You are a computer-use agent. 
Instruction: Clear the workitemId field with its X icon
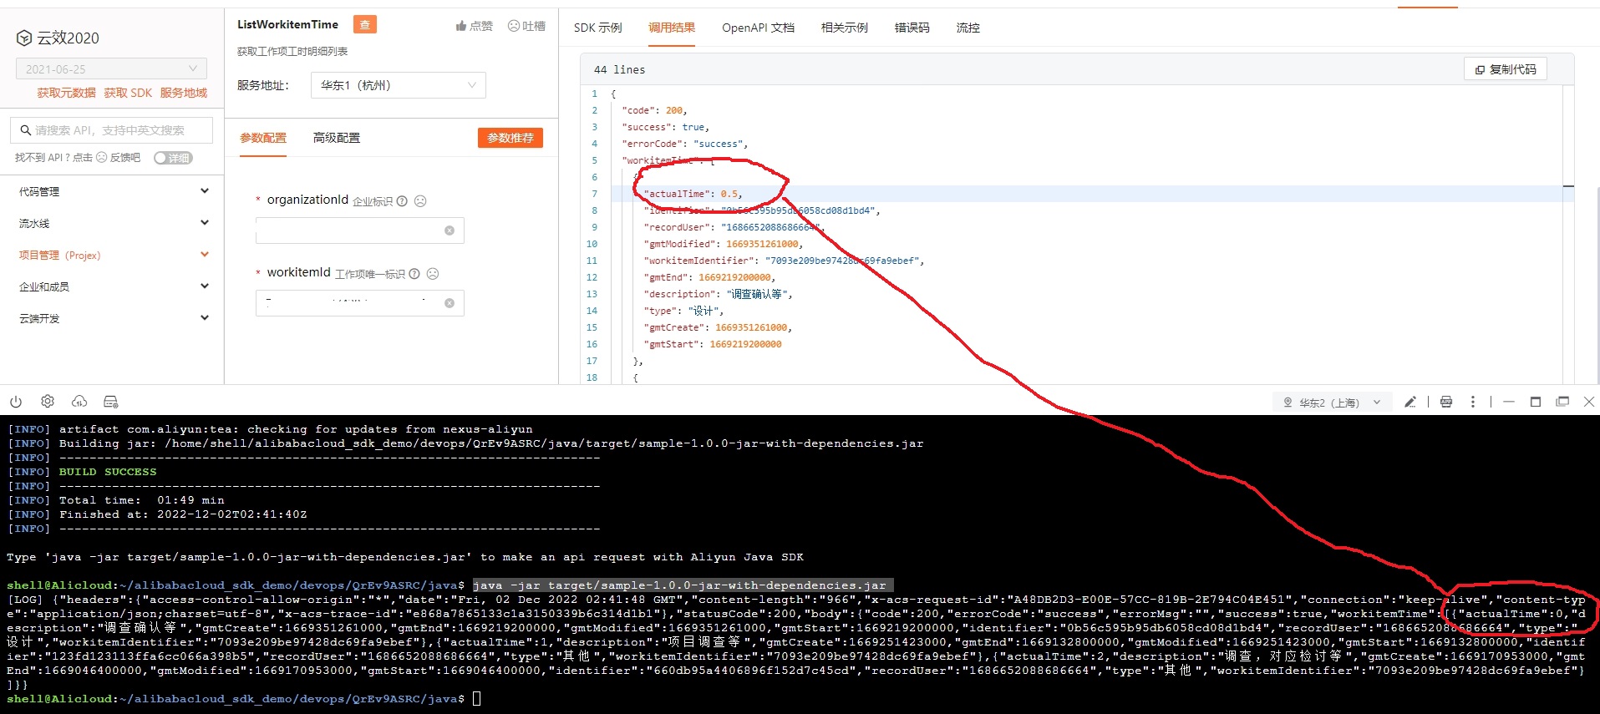tap(450, 303)
